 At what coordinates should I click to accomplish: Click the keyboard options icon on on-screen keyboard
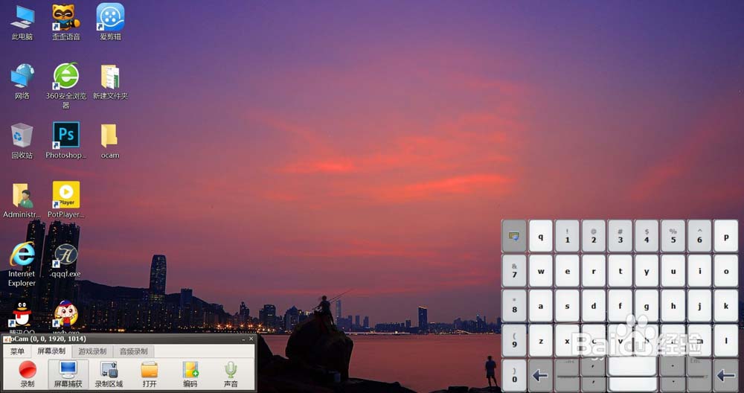[514, 236]
